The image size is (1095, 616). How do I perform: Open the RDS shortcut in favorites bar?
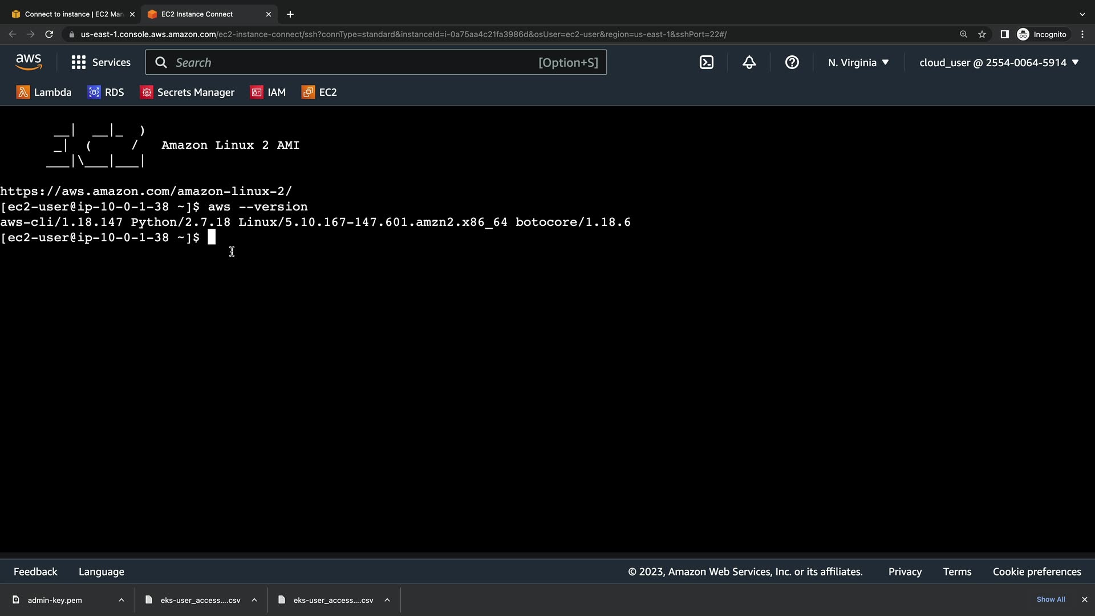106,92
